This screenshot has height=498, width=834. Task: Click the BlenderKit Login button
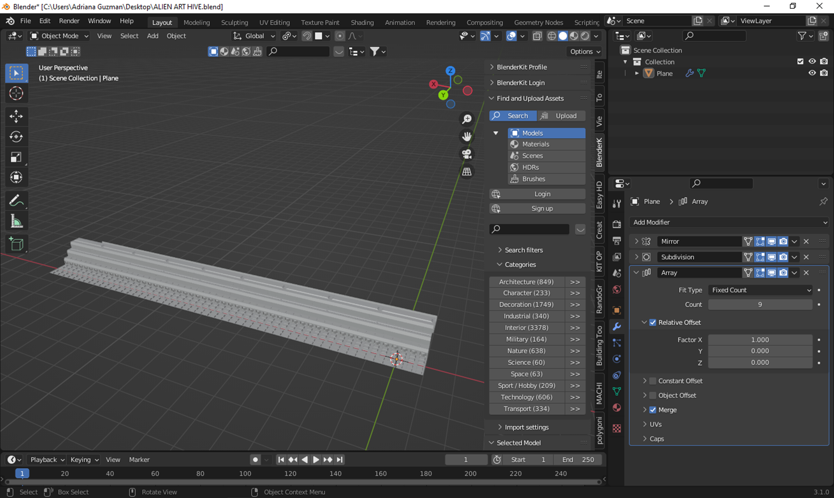537,194
